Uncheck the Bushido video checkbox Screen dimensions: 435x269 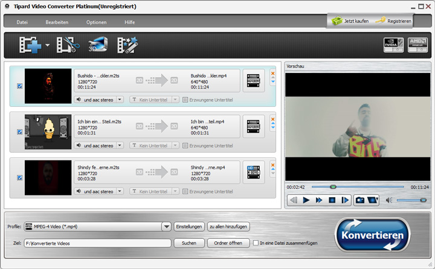[20, 86]
